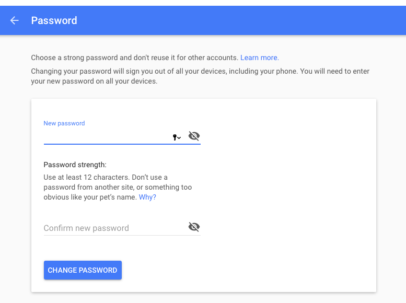This screenshot has width=406, height=303.
Task: Click the Password title in the header
Action: point(54,20)
